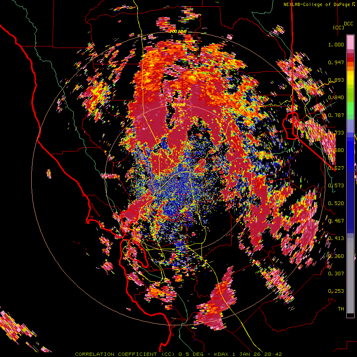Click the radar site center point
This screenshot has height=357, width=357.
(179, 178)
